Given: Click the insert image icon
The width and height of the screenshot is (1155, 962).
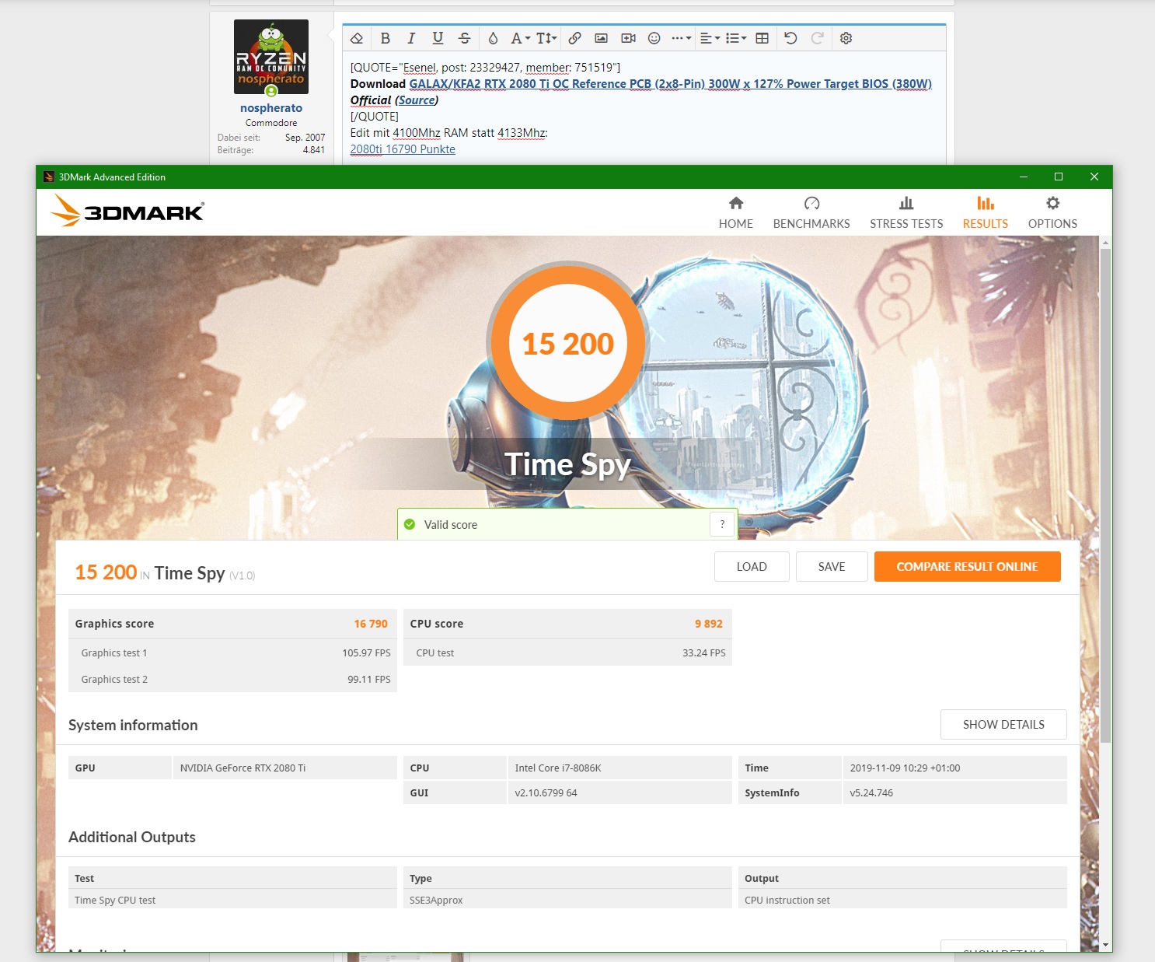Looking at the screenshot, I should (x=601, y=38).
